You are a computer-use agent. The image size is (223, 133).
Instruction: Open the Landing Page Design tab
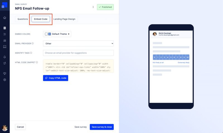[64, 19]
